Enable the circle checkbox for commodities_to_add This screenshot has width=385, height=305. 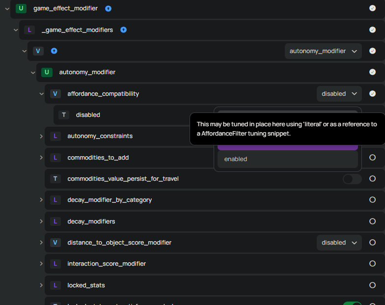click(372, 158)
